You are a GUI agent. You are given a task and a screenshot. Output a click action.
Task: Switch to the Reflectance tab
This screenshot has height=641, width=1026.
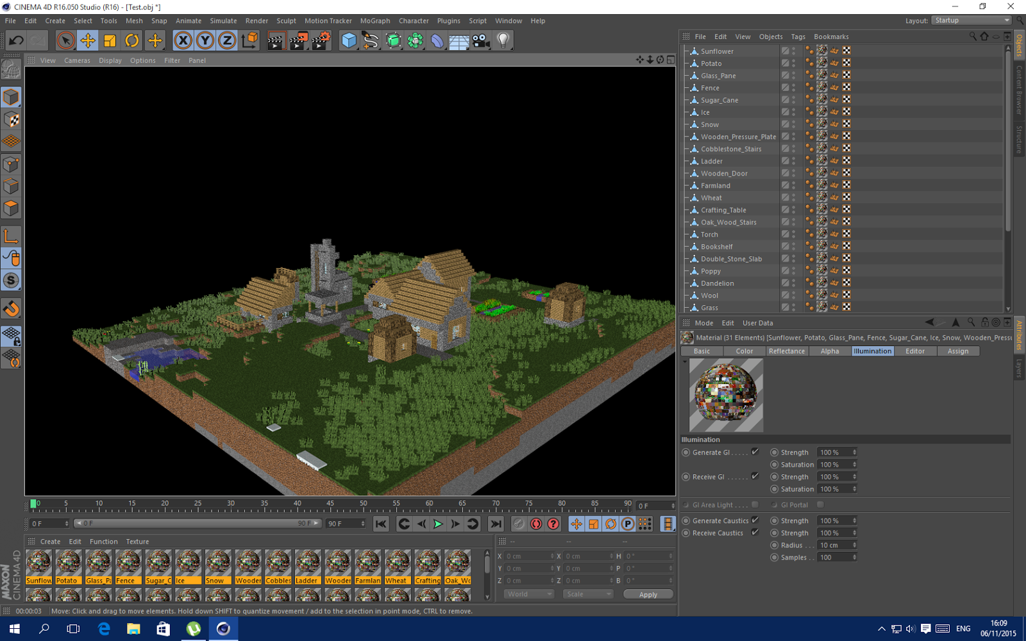tap(786, 351)
